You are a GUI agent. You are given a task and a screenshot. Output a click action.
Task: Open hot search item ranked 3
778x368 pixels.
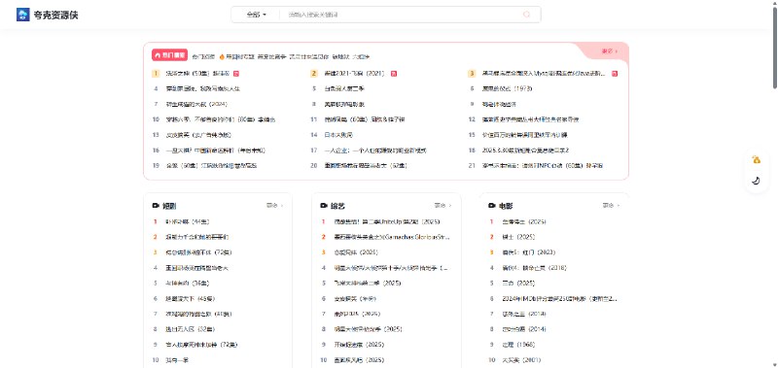(544, 73)
